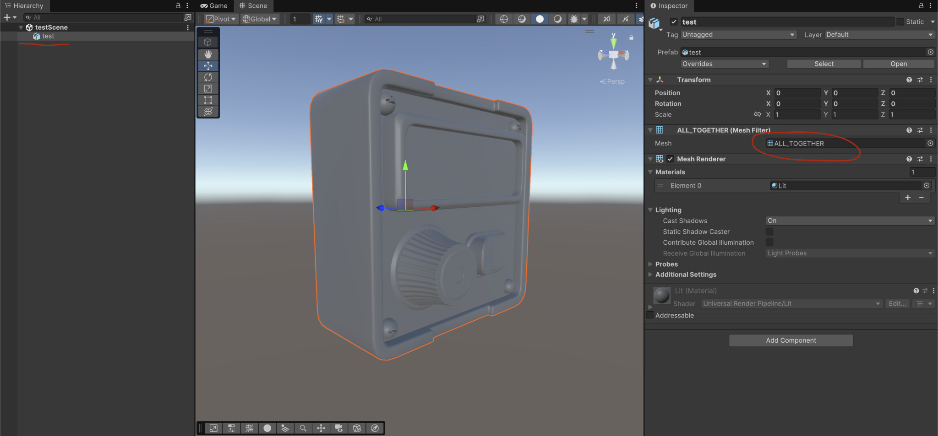Click the Add Component button
Image resolution: width=938 pixels, height=436 pixels.
click(791, 340)
